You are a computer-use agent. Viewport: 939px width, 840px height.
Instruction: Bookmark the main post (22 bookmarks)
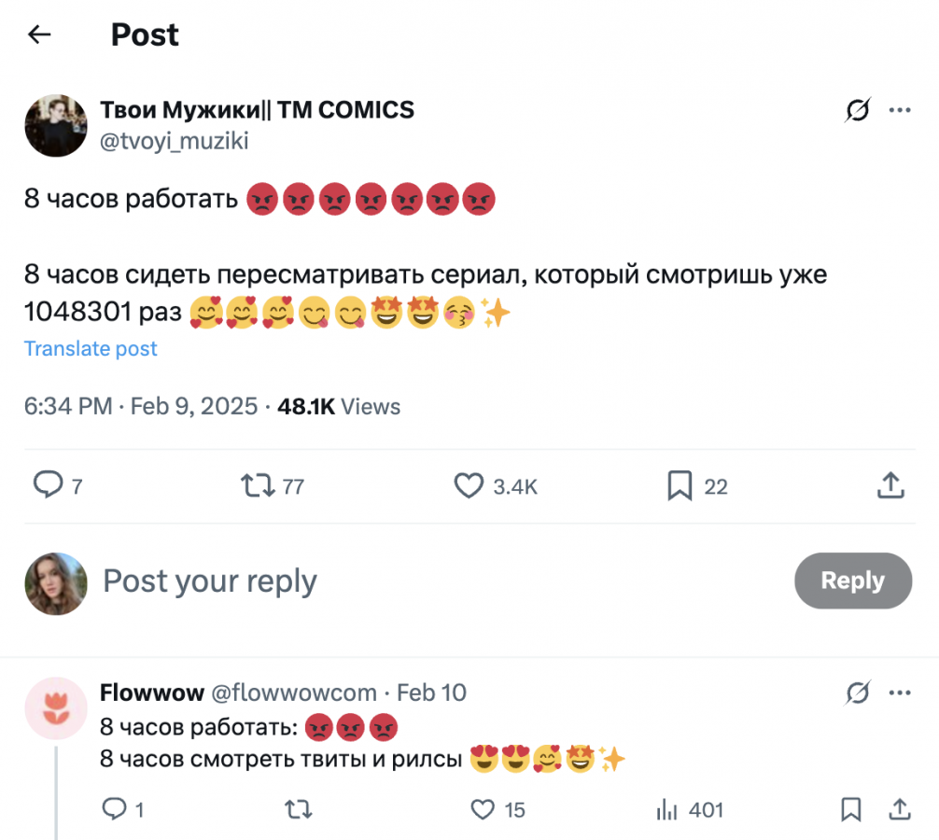[x=679, y=485]
